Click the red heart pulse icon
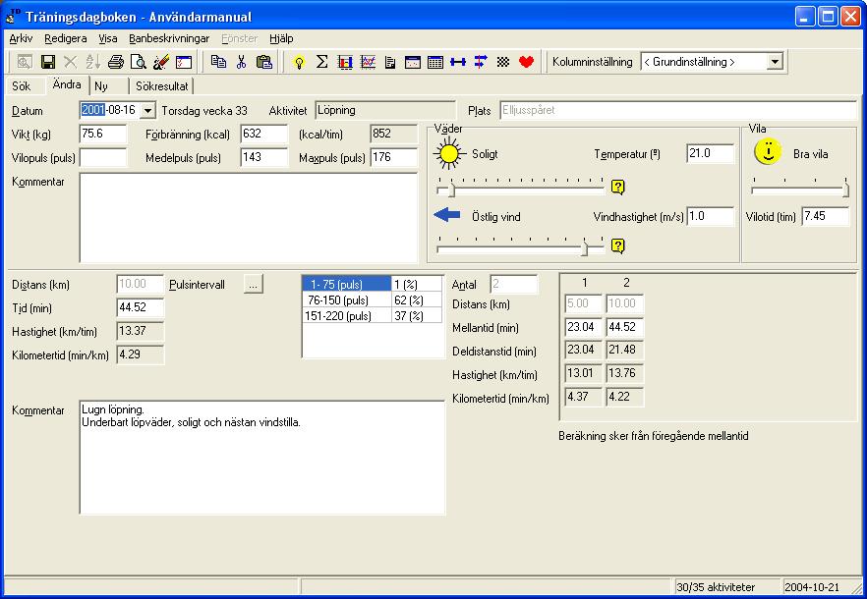Screen dimensions: 867x599 tap(526, 62)
